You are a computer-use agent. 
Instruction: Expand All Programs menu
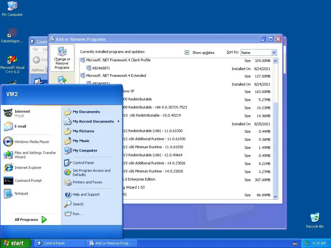tap(31, 220)
